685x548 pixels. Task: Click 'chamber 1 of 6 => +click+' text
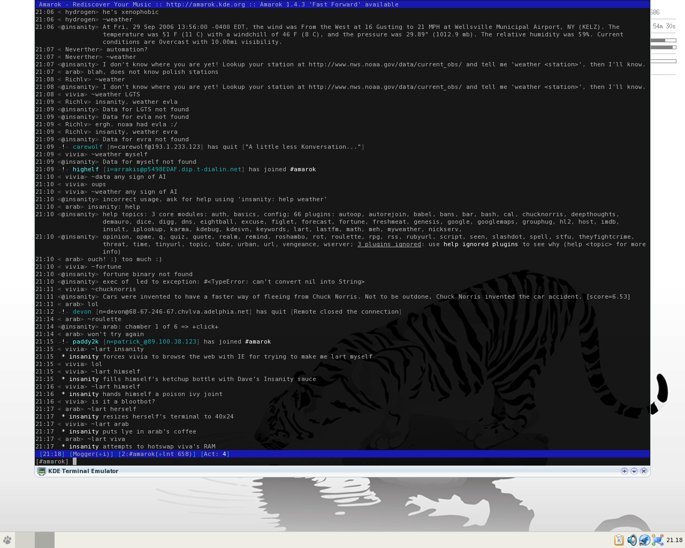[172, 326]
